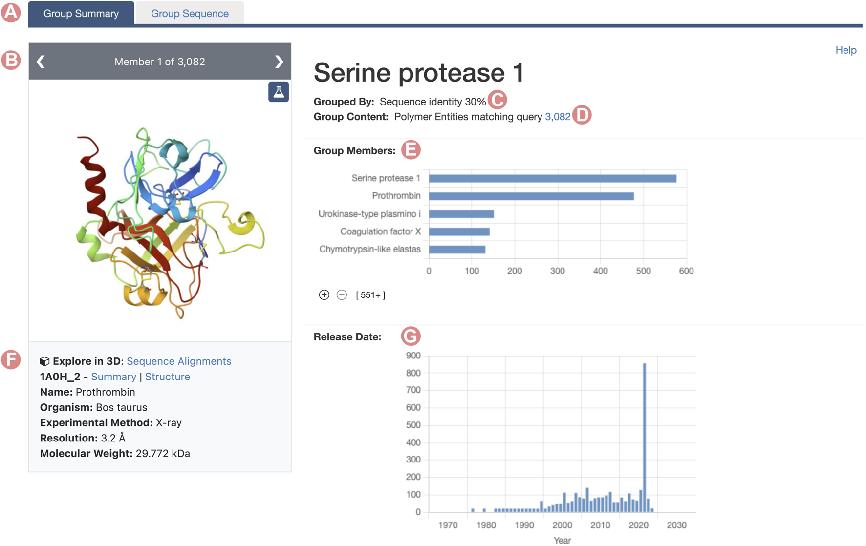This screenshot has height=546, width=866.
Task: Open the Help link
Action: click(845, 50)
